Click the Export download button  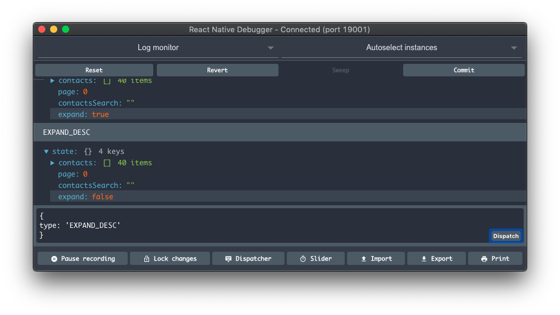coord(436,258)
